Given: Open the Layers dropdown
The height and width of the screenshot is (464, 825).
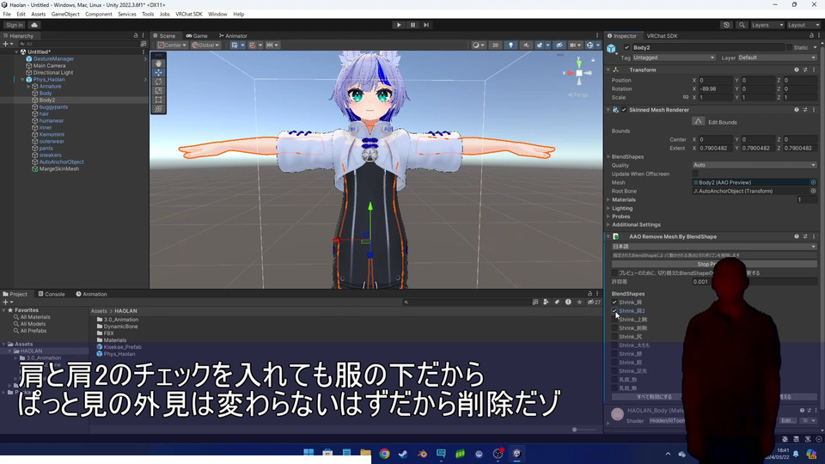Looking at the screenshot, I should click(767, 25).
